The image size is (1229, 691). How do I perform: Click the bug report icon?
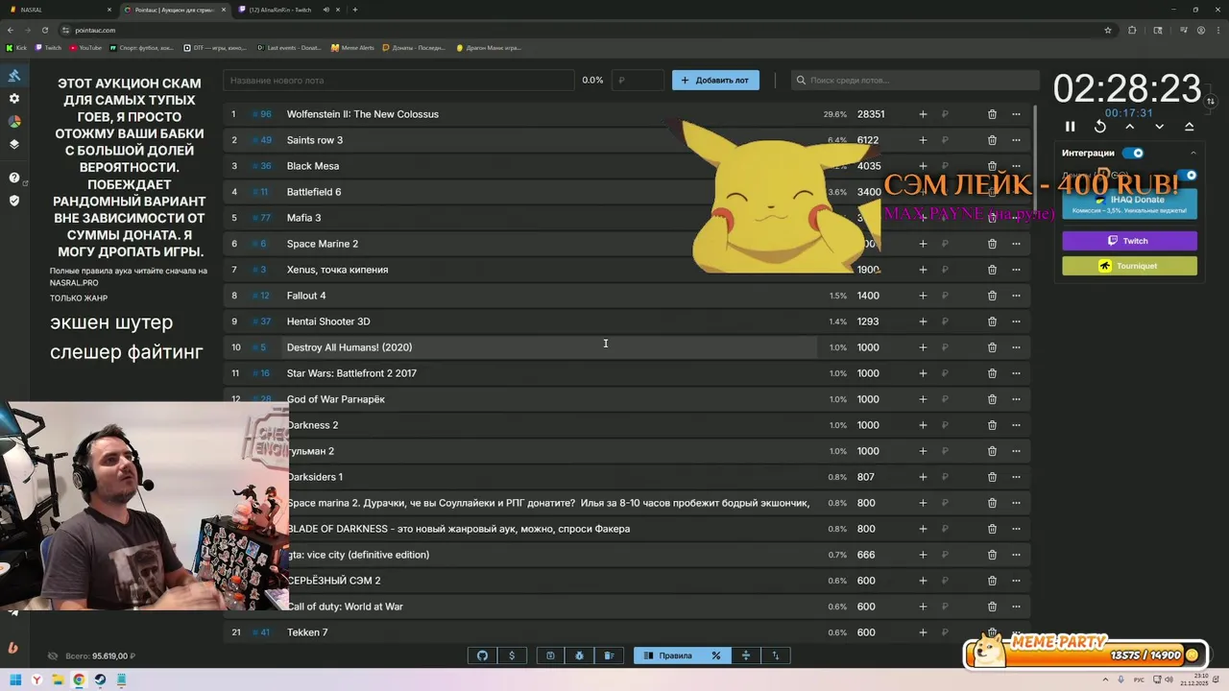coord(580,655)
